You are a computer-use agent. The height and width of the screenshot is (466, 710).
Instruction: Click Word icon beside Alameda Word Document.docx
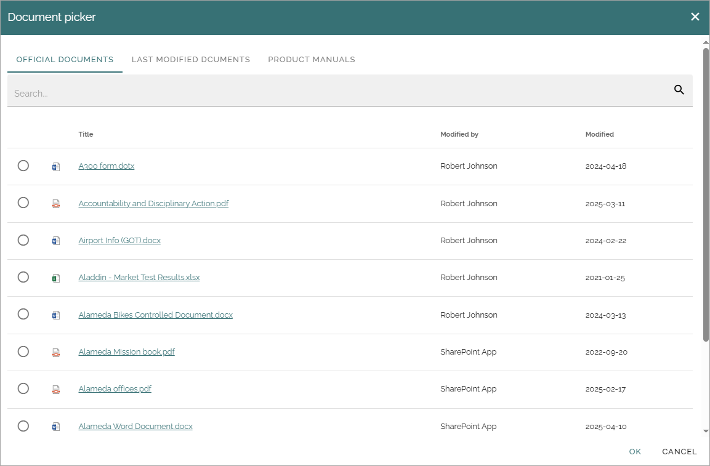pos(55,427)
